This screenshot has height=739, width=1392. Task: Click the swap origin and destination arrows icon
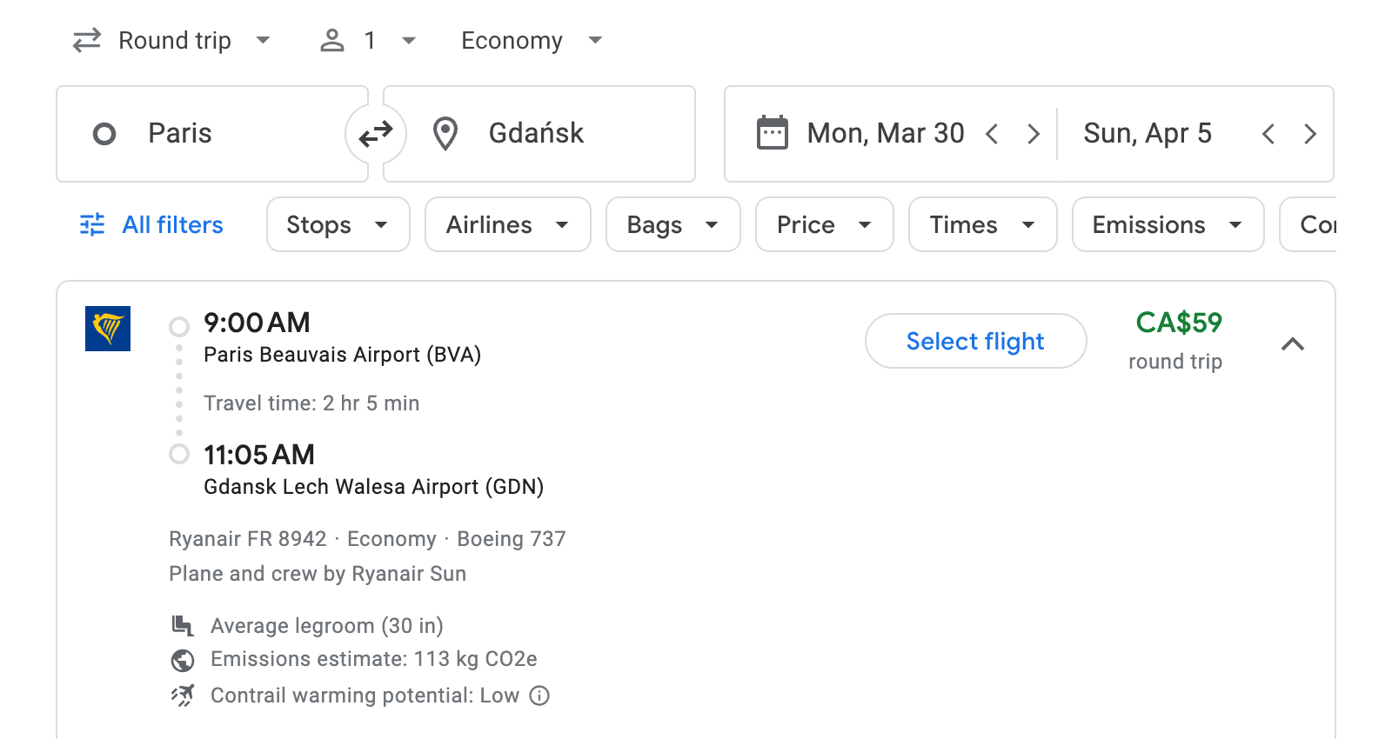[375, 134]
